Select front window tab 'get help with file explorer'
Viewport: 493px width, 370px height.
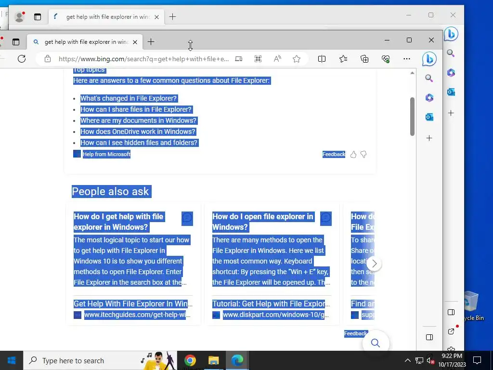pyautogui.click(x=85, y=42)
